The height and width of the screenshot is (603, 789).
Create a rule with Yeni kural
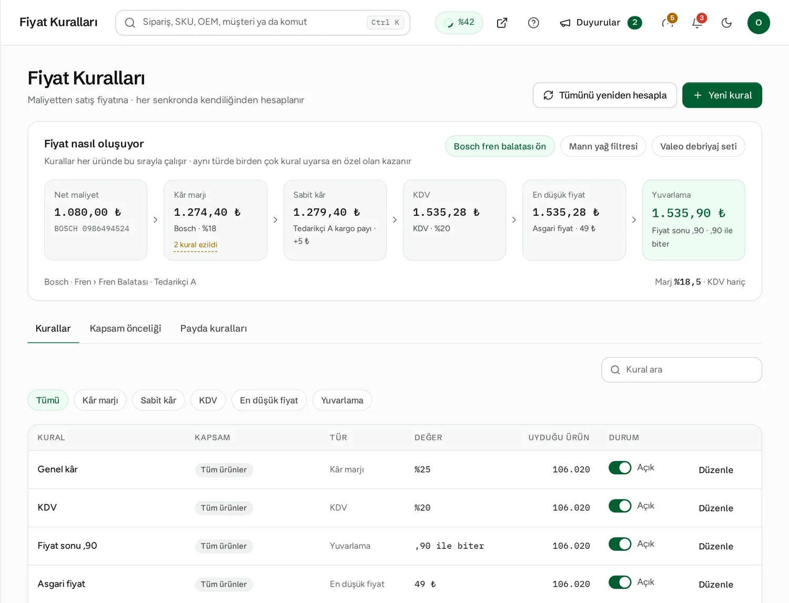coord(722,95)
